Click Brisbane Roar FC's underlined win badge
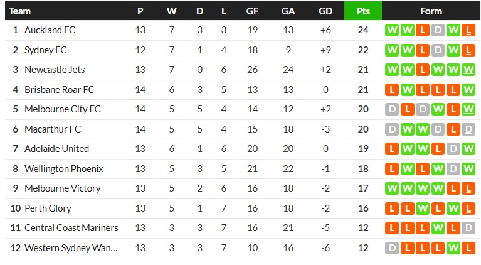Viewport: 481px width, 265px height. click(x=468, y=90)
